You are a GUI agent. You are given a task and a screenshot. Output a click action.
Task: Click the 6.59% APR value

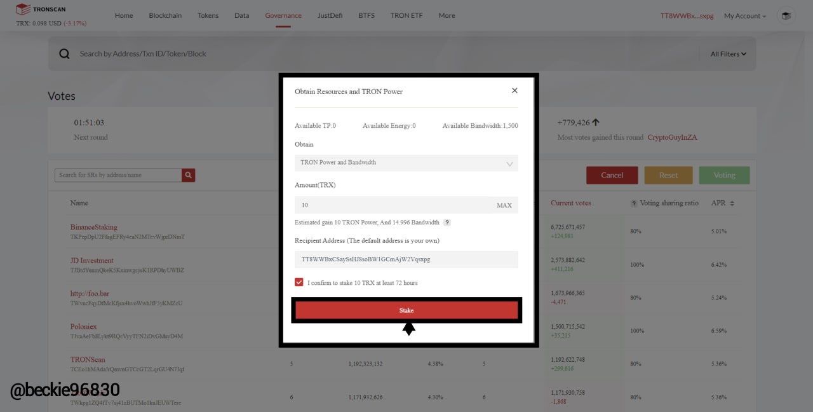[x=718, y=331]
